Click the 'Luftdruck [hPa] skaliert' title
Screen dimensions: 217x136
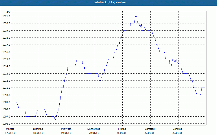pyautogui.click(x=110, y=2)
